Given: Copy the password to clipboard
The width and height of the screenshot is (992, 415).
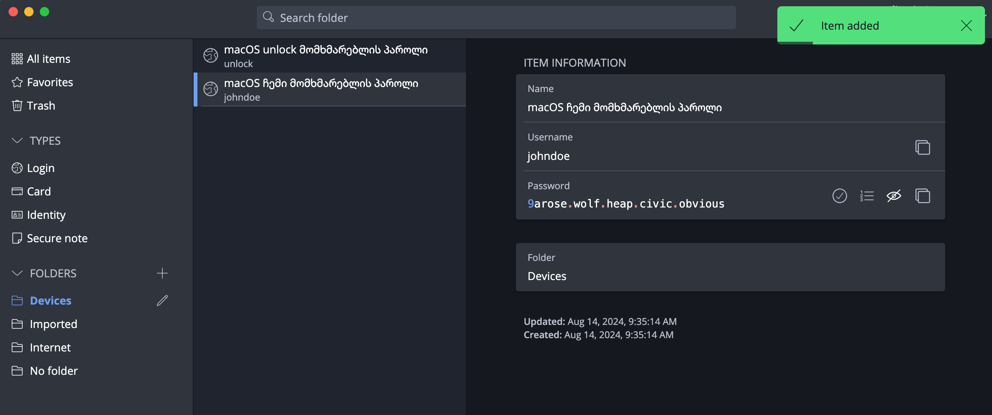Looking at the screenshot, I should point(923,196).
